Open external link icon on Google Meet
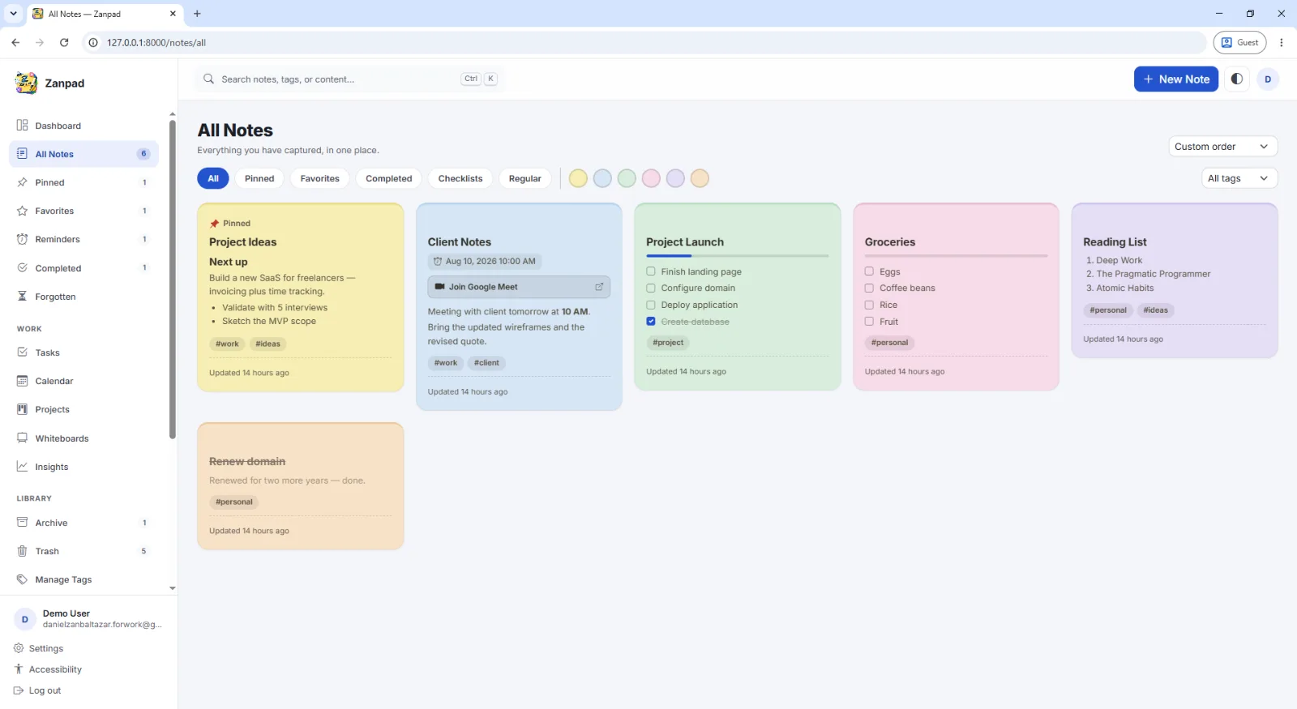 [599, 287]
